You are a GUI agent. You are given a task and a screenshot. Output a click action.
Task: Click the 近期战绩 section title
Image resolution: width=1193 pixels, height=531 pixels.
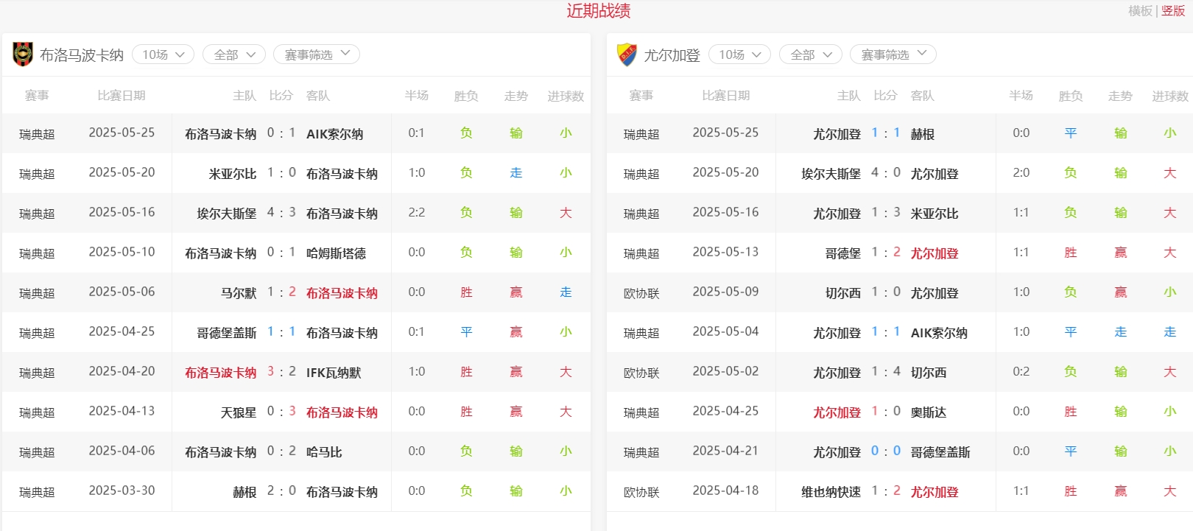pyautogui.click(x=598, y=11)
